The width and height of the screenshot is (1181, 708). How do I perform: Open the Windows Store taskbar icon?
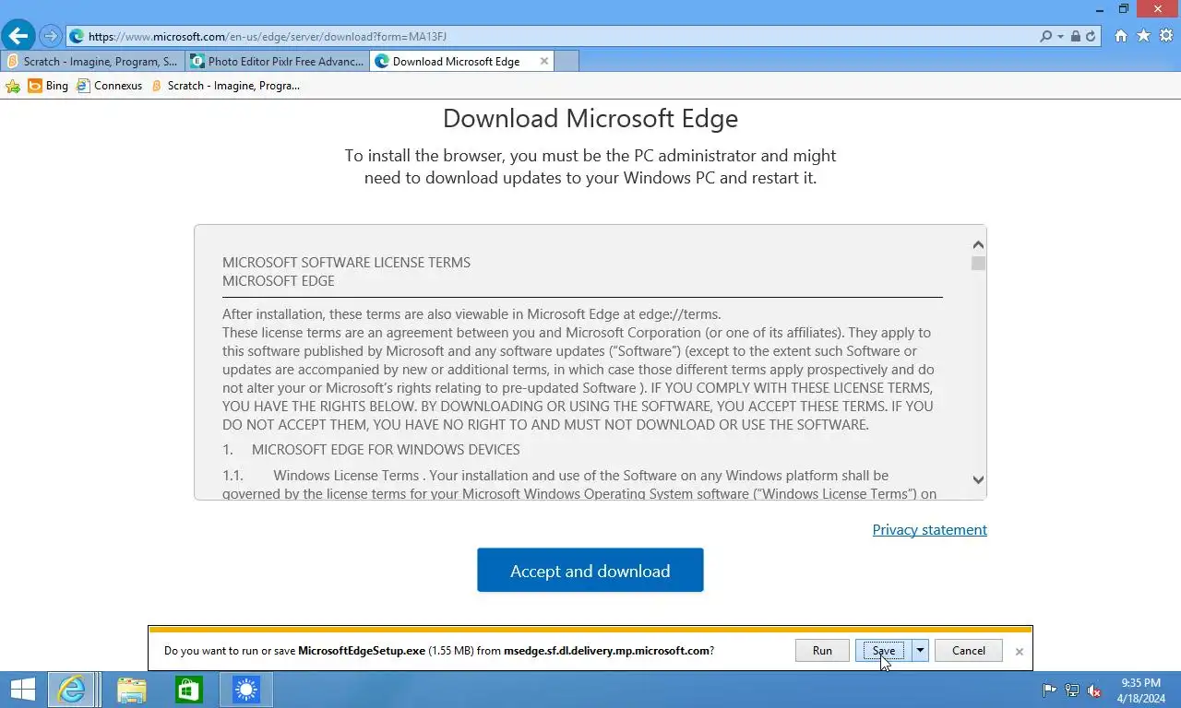tap(188, 690)
